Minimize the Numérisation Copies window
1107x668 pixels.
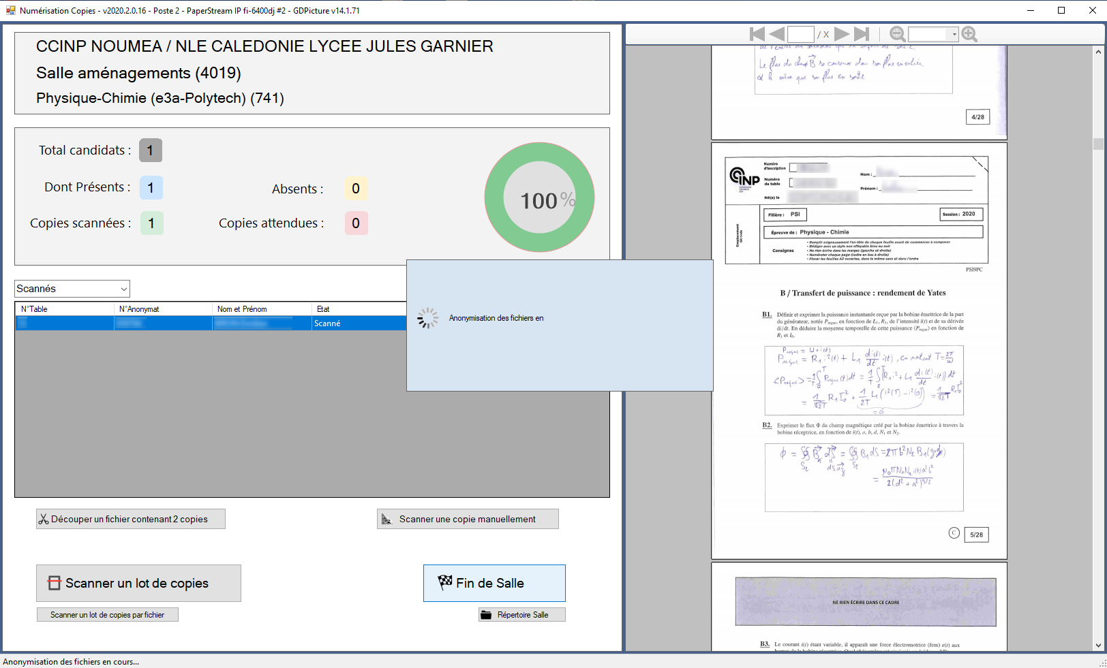pos(1031,10)
